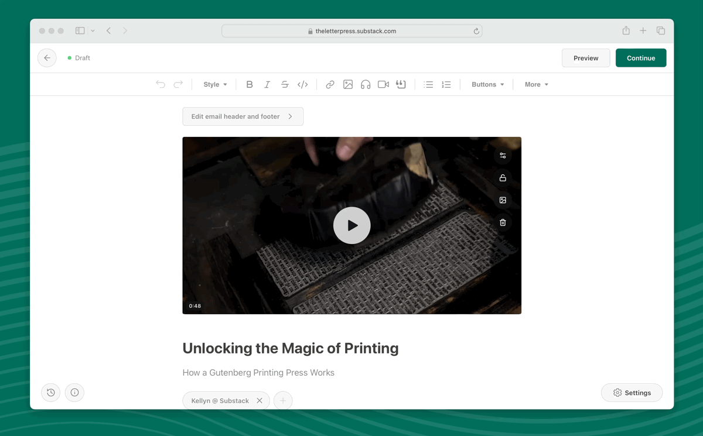The image size is (703, 436).
Task: Create a bulleted list
Action: tap(428, 84)
